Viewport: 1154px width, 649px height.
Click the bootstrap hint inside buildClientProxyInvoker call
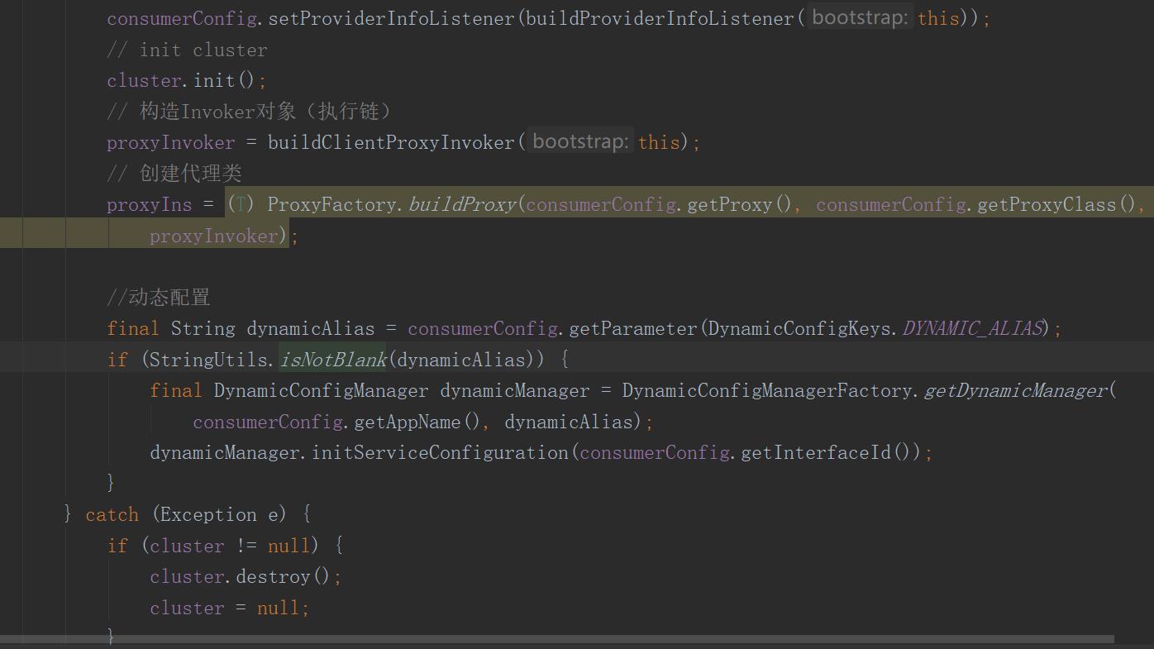click(580, 141)
